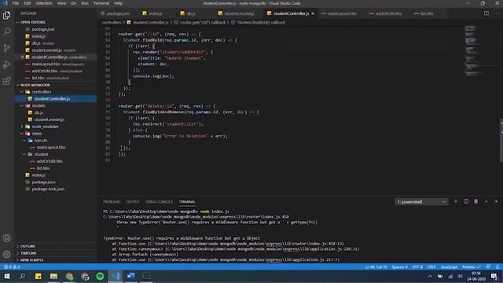
Task: Close studentController.js in Open Editors list
Action: click(x=22, y=57)
